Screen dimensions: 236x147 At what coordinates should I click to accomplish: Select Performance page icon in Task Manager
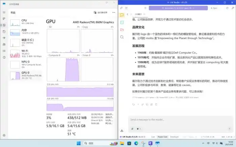click(4, 25)
